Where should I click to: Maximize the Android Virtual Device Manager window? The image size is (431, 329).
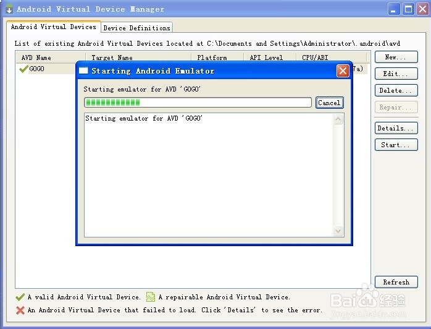click(408, 9)
